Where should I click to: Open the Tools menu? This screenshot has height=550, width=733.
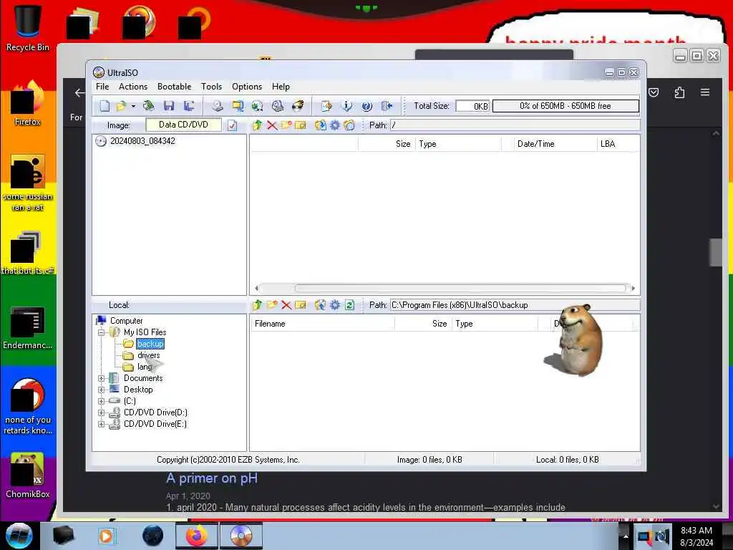click(211, 87)
